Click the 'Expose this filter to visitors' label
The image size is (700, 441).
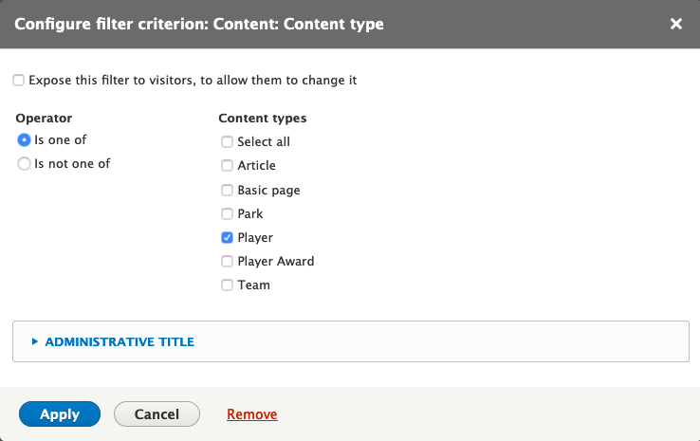click(x=193, y=81)
